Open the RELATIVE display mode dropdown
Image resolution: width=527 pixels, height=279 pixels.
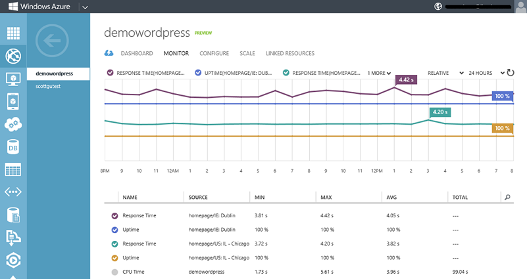[445, 73]
